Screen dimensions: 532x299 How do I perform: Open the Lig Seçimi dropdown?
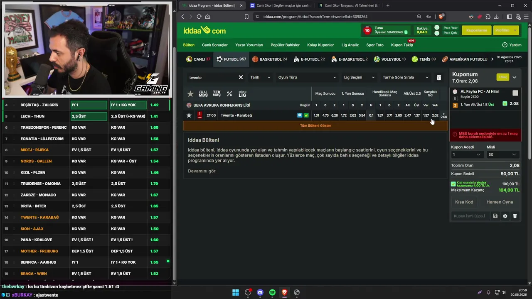point(360,77)
